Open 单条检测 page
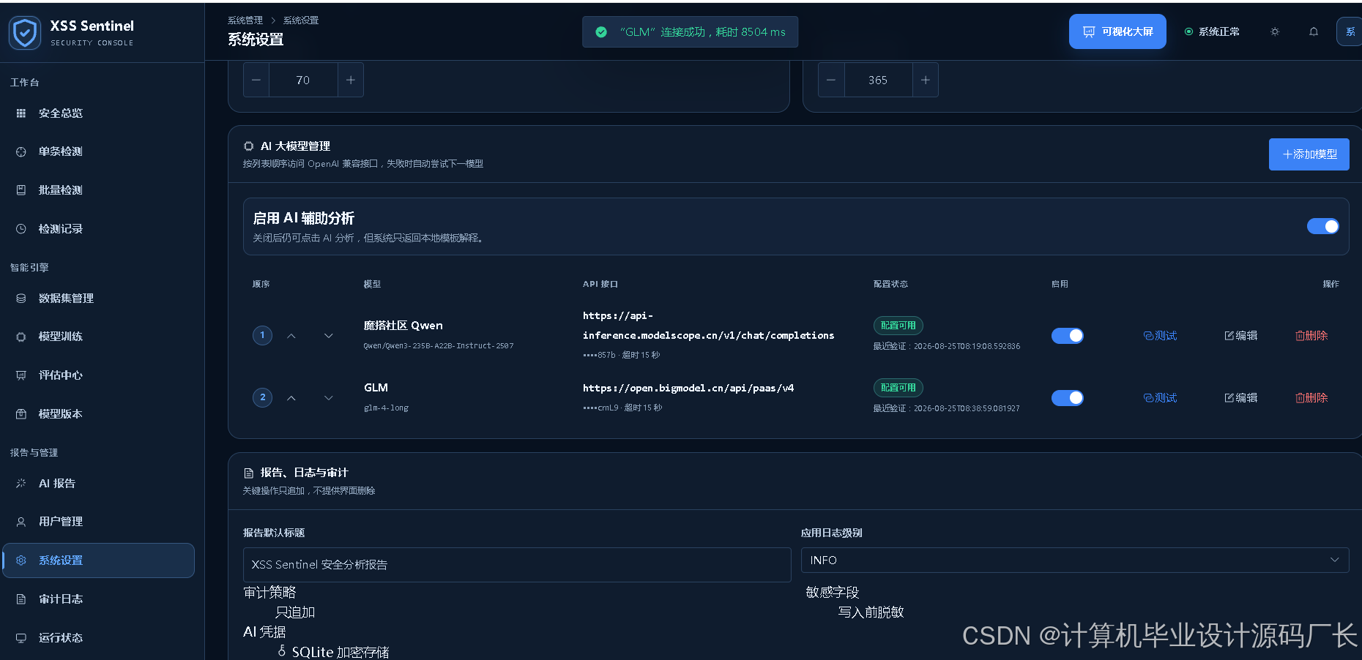The image size is (1362, 660). pos(98,151)
